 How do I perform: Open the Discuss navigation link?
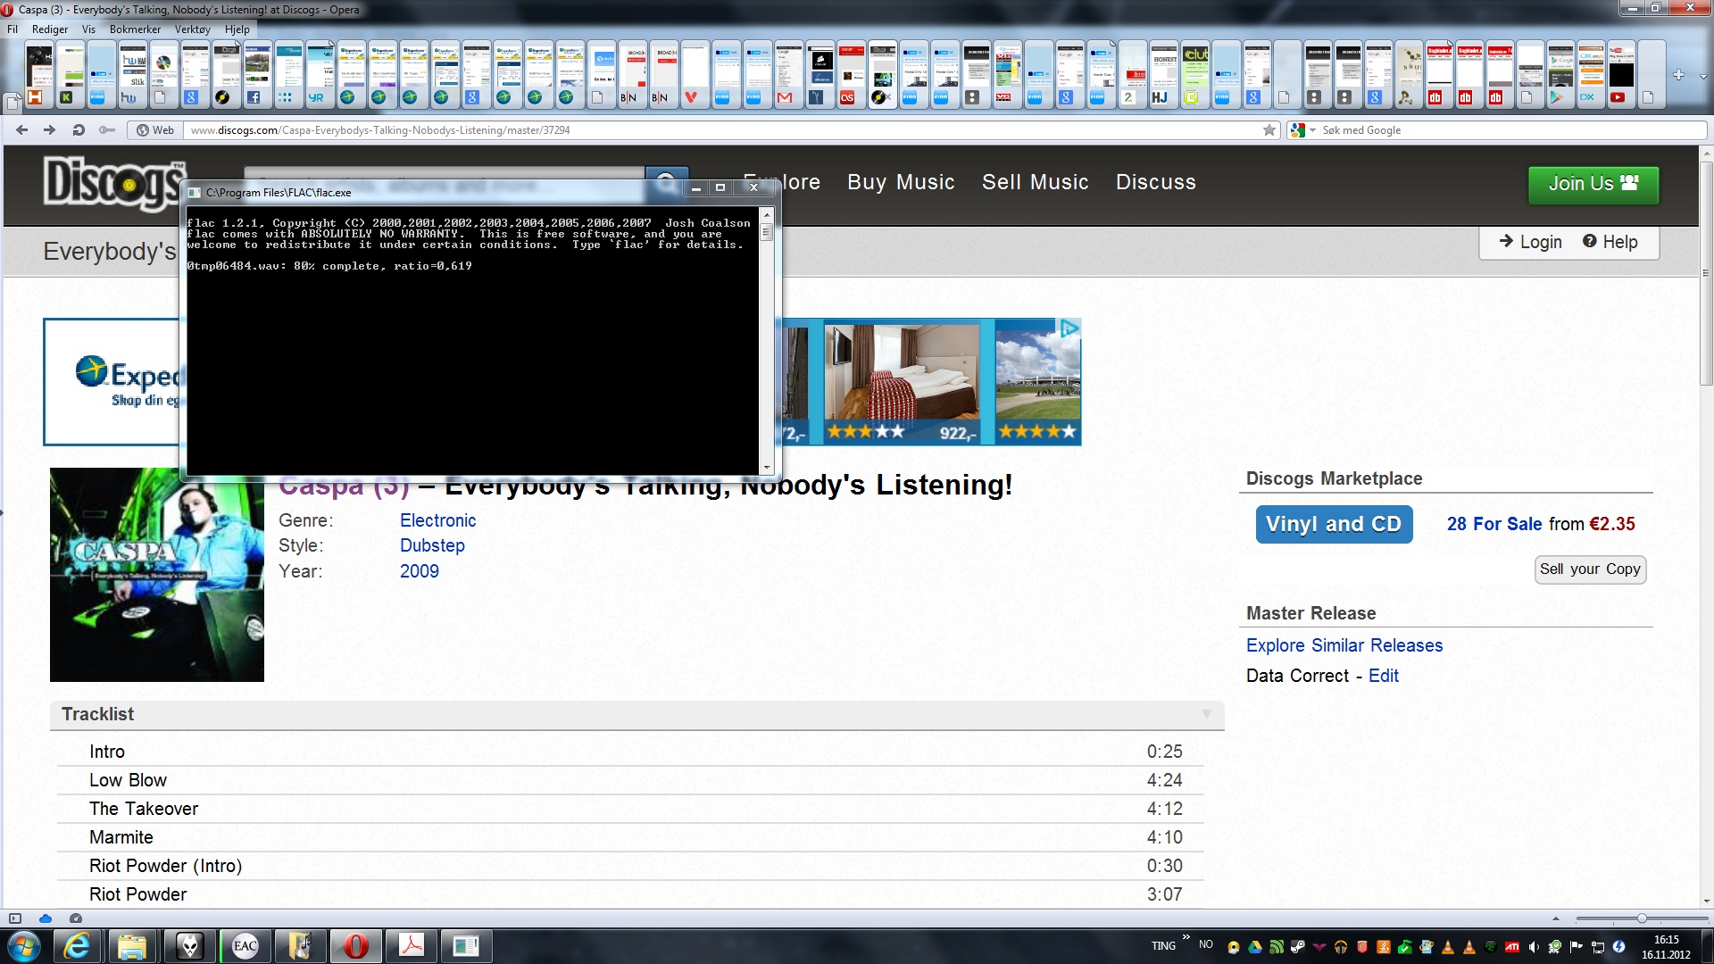tap(1155, 182)
